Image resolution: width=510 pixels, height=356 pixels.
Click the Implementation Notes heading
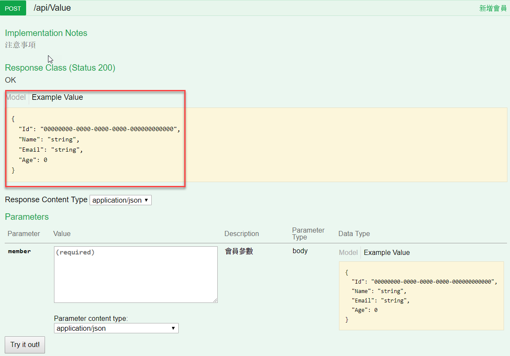tap(46, 33)
